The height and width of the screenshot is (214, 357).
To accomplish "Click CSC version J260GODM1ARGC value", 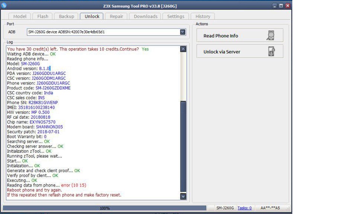I will pyautogui.click(x=48, y=78).
